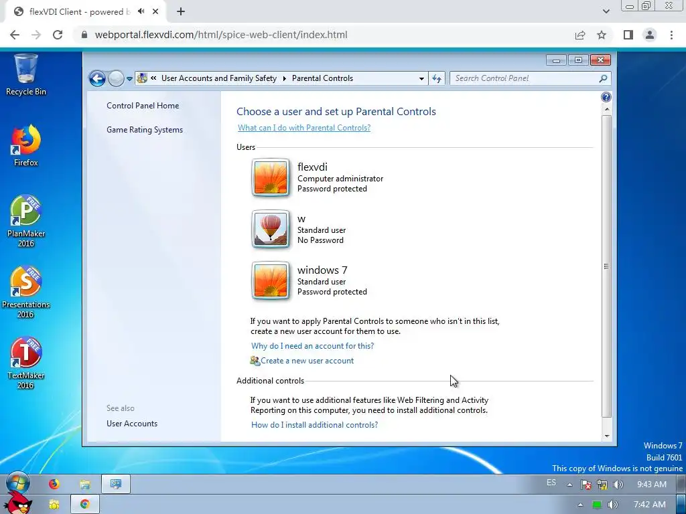686x514 pixels.
Task: Open PlanMaker 2016 desktop shortcut
Action: (x=26, y=221)
